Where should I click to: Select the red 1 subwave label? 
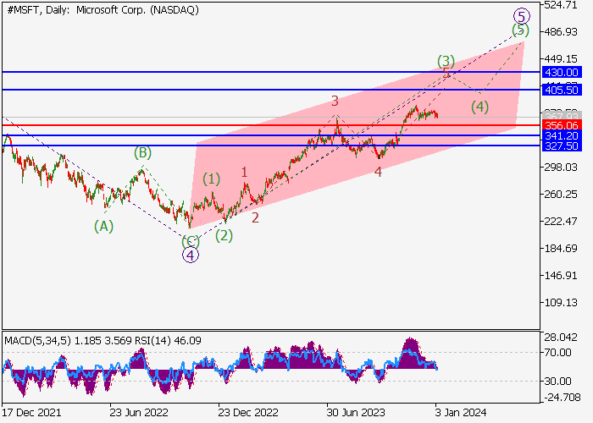[244, 173]
